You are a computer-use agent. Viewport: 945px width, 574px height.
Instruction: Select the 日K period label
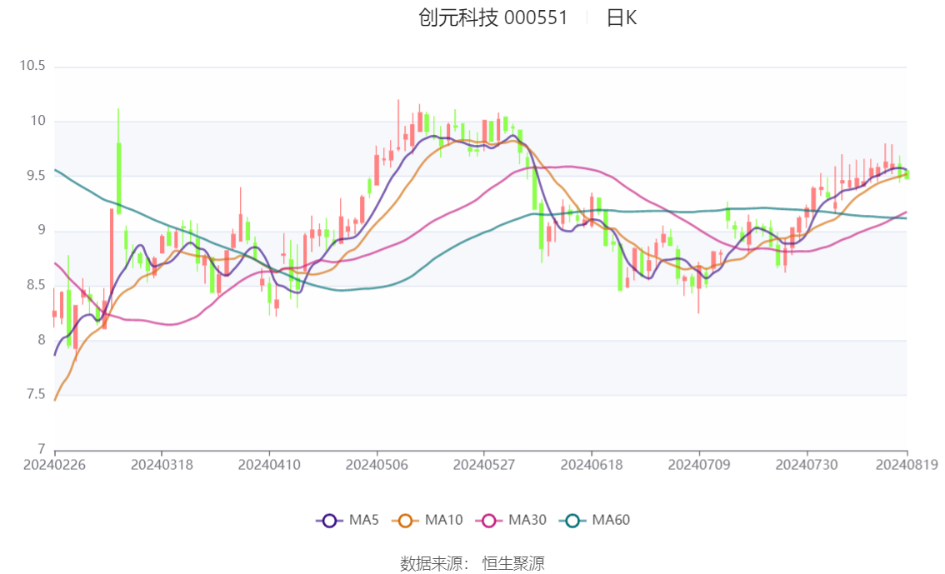pos(622,17)
